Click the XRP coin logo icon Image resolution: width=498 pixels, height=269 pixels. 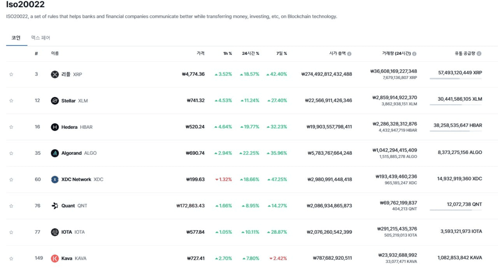click(55, 74)
